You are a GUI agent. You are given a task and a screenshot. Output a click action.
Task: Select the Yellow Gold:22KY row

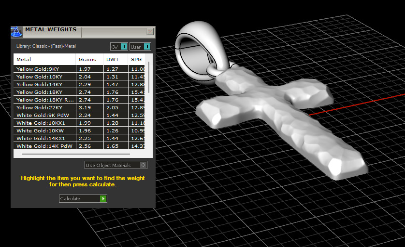click(x=79, y=107)
